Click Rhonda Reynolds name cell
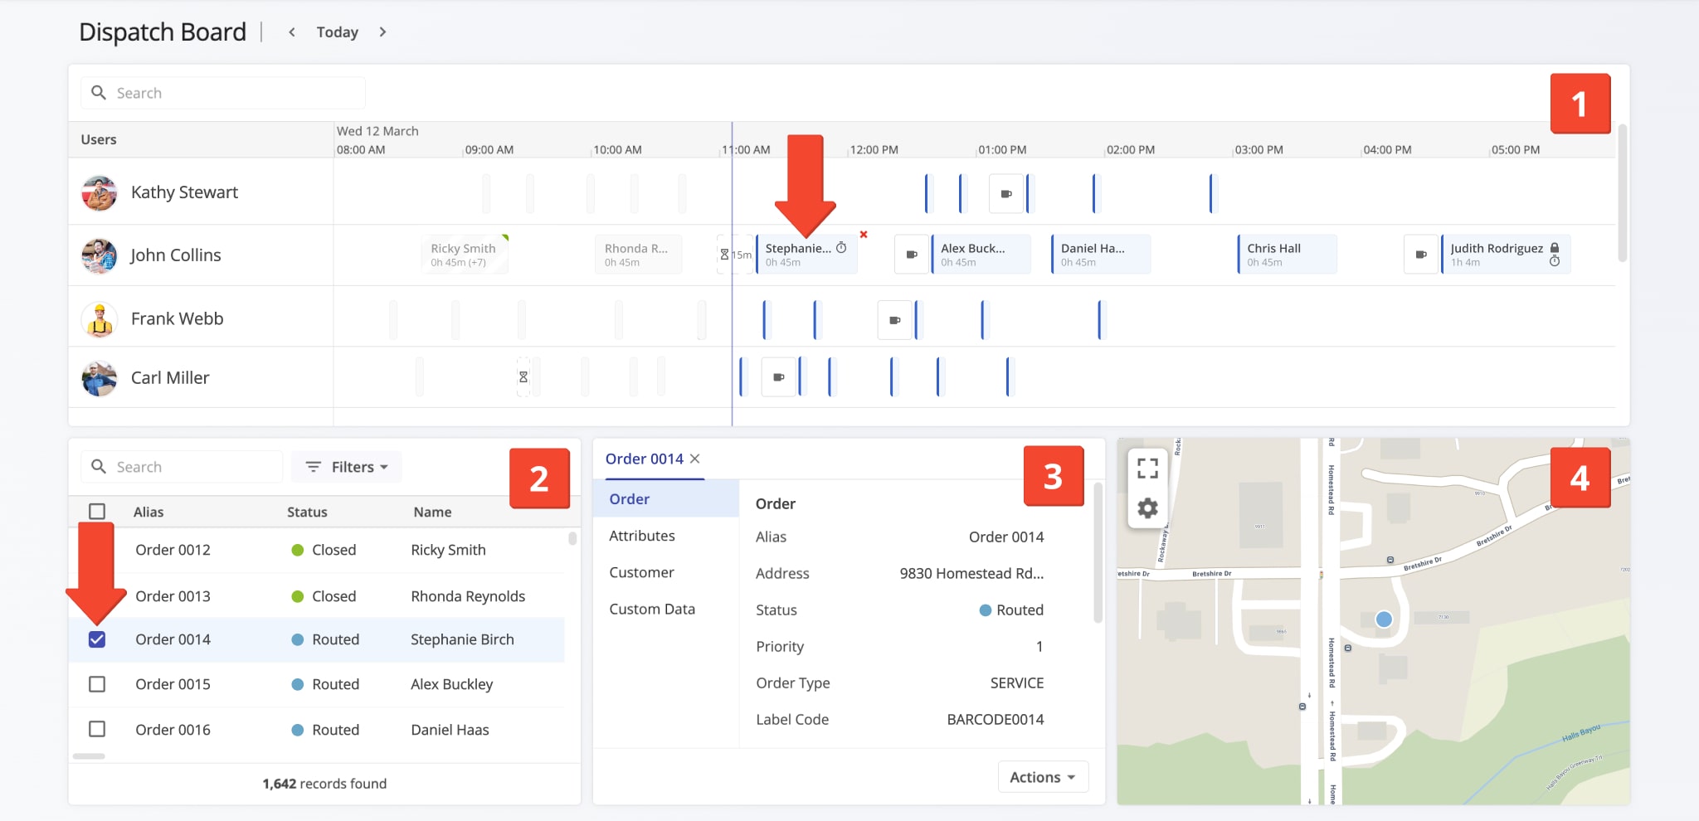 pyautogui.click(x=468, y=596)
